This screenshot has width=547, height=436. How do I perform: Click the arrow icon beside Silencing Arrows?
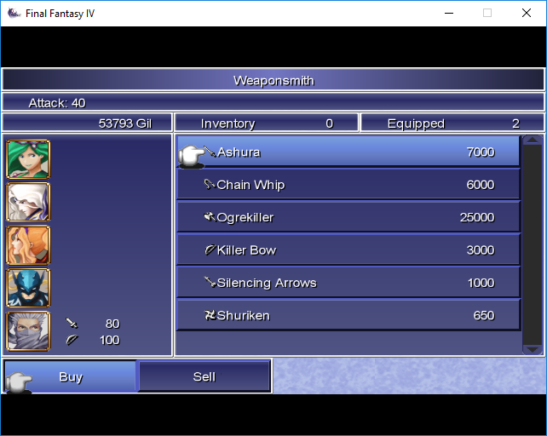click(x=210, y=282)
